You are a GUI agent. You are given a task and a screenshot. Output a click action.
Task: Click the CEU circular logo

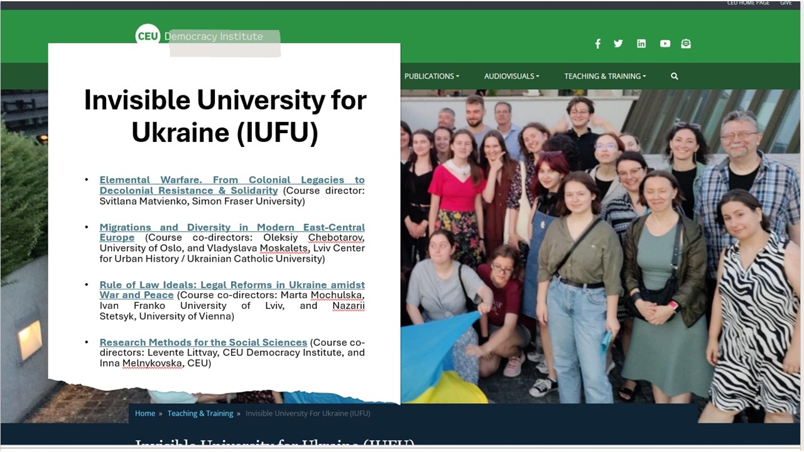tap(148, 36)
